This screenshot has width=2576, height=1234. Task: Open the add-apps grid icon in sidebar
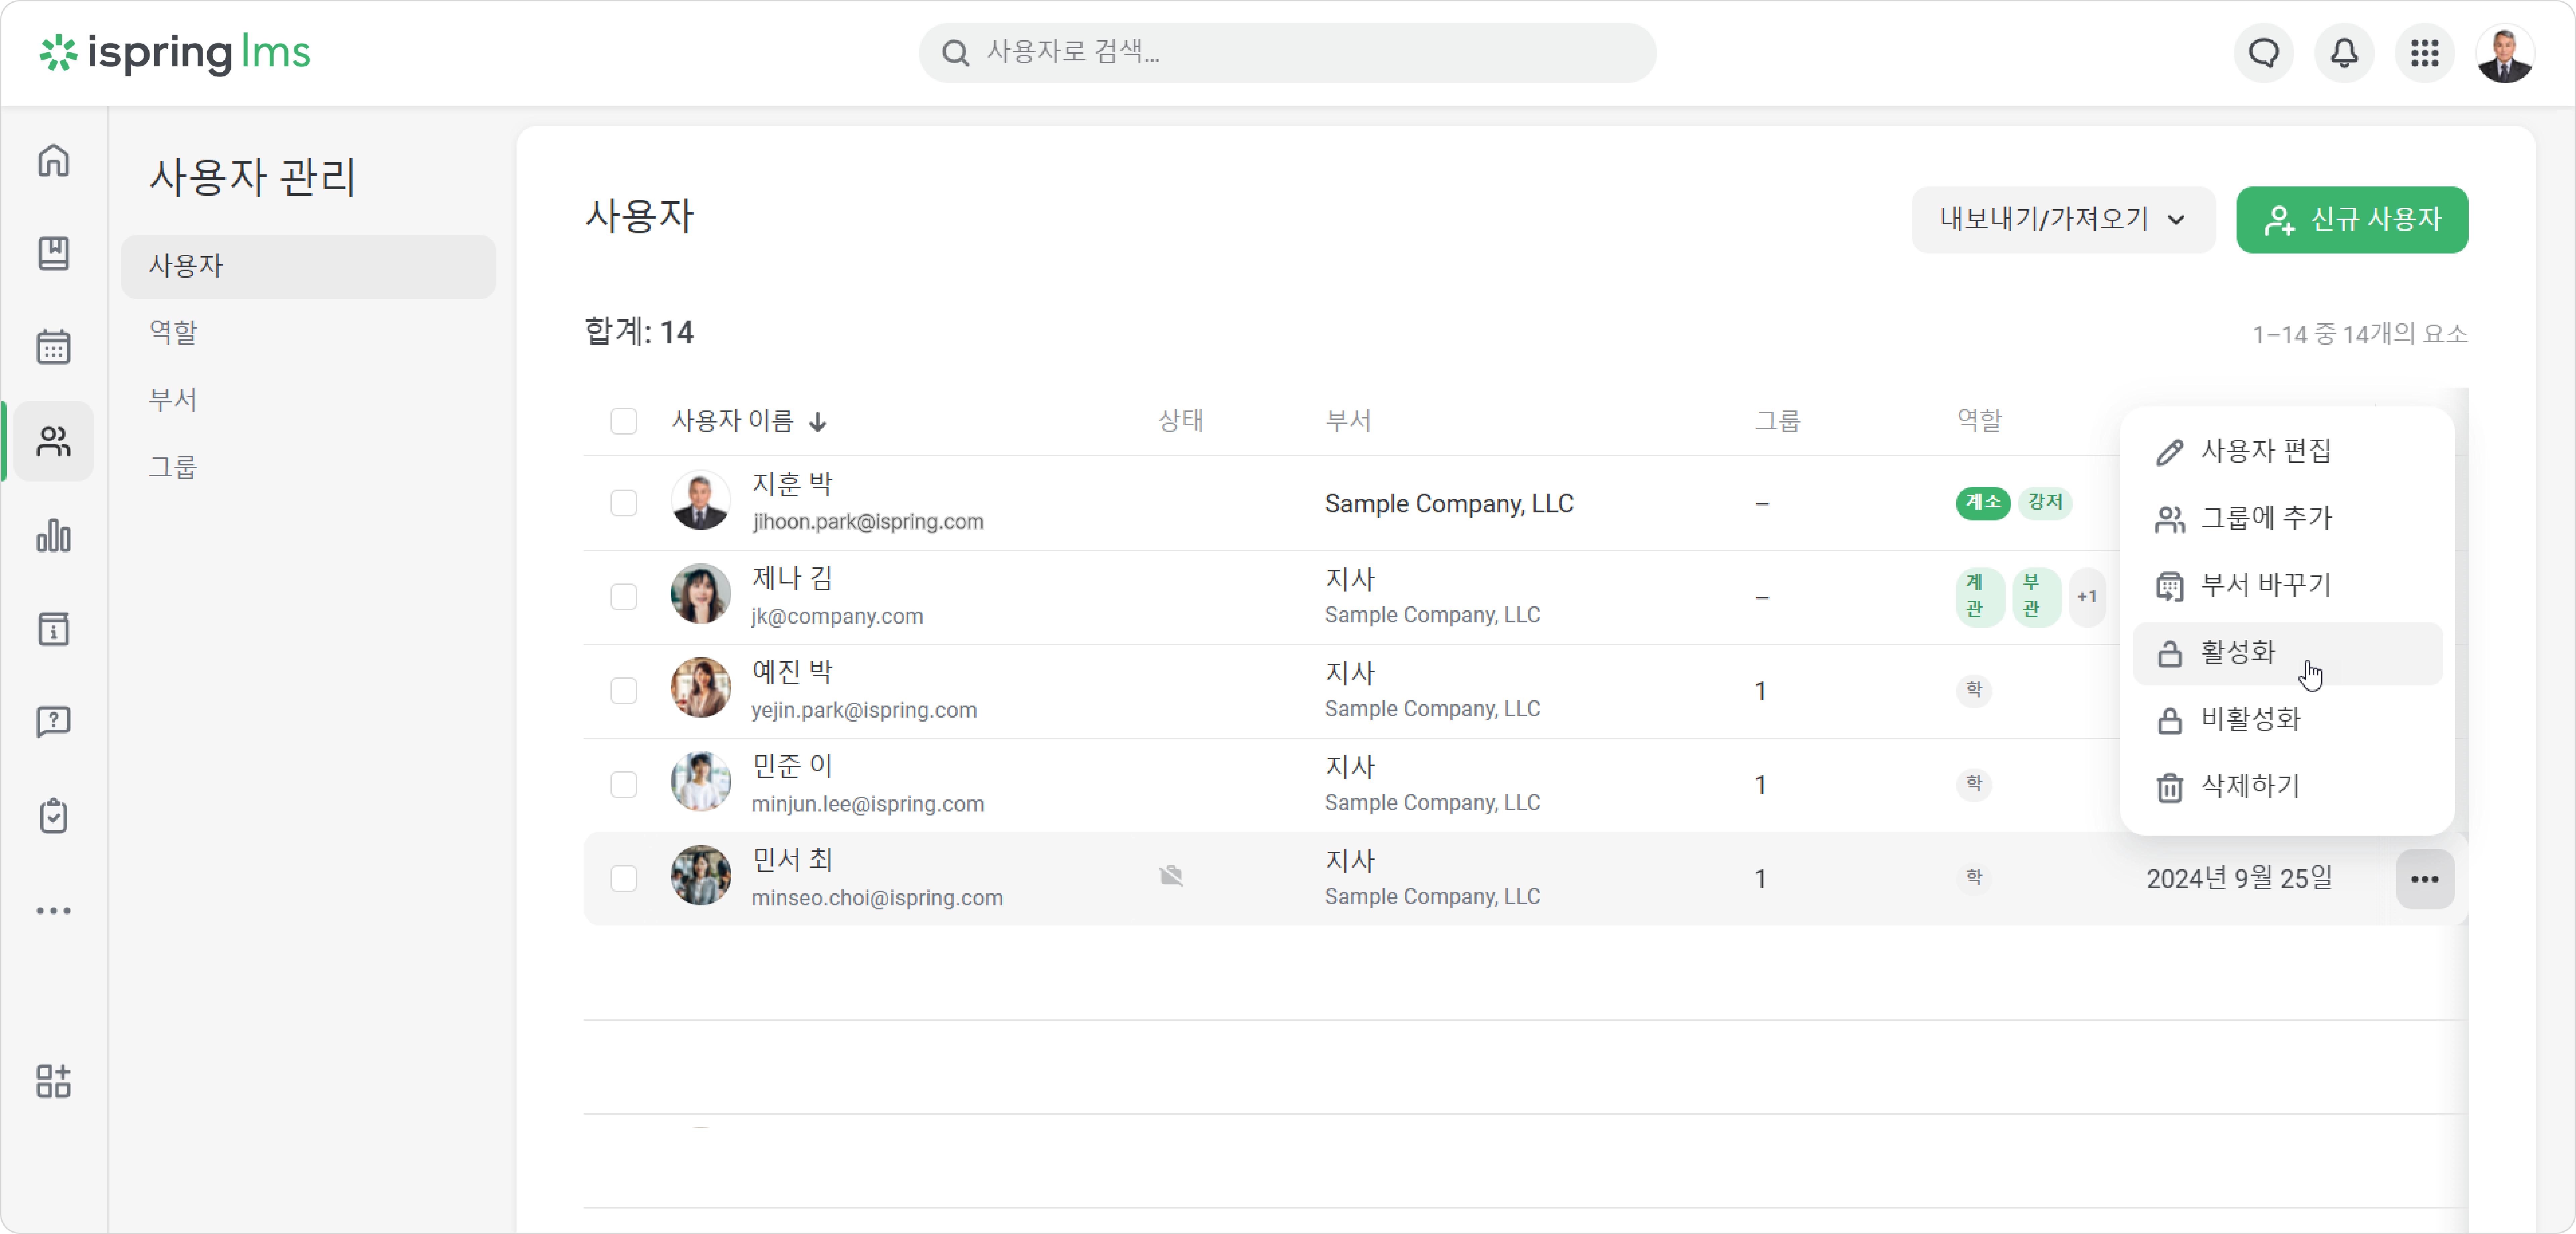(x=54, y=1081)
